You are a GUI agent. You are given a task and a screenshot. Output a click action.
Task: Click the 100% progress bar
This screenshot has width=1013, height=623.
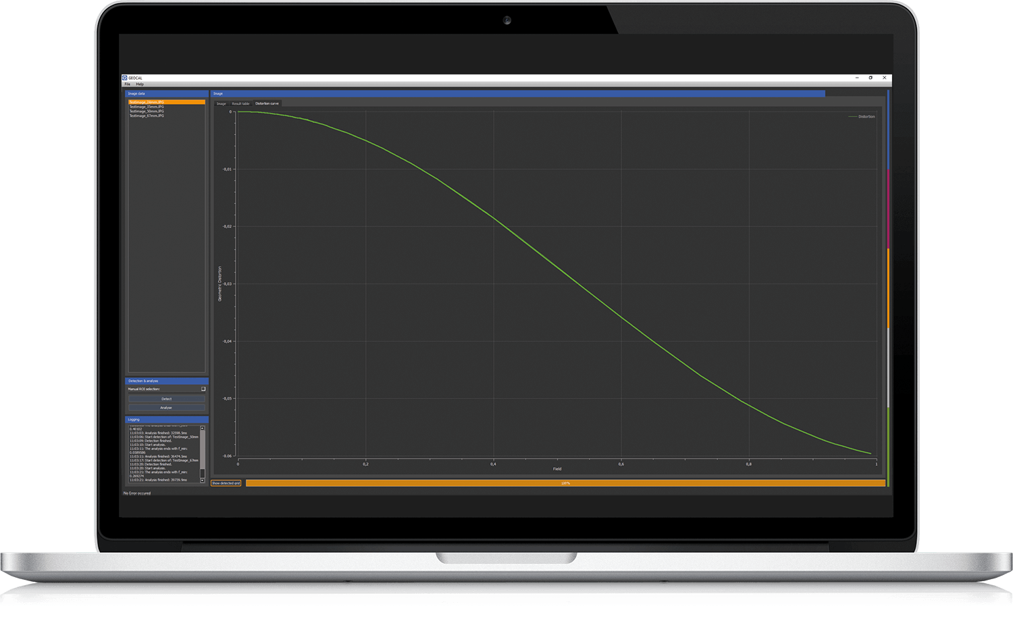pos(565,483)
